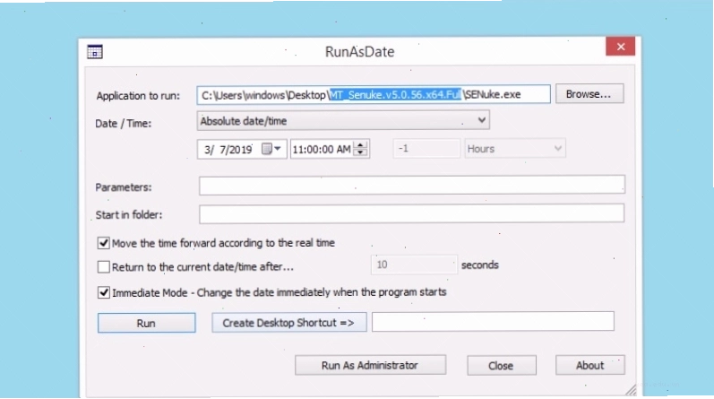Toggle Immediate Mode checkbox
Image resolution: width=714 pixels, height=399 pixels.
pos(103,292)
